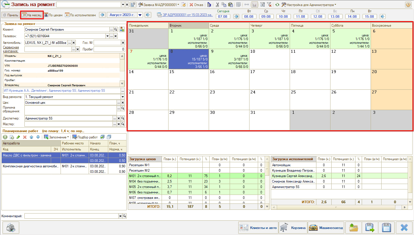Switch to По цехам view
This screenshot has height=235, width=414.
click(x=53, y=15)
